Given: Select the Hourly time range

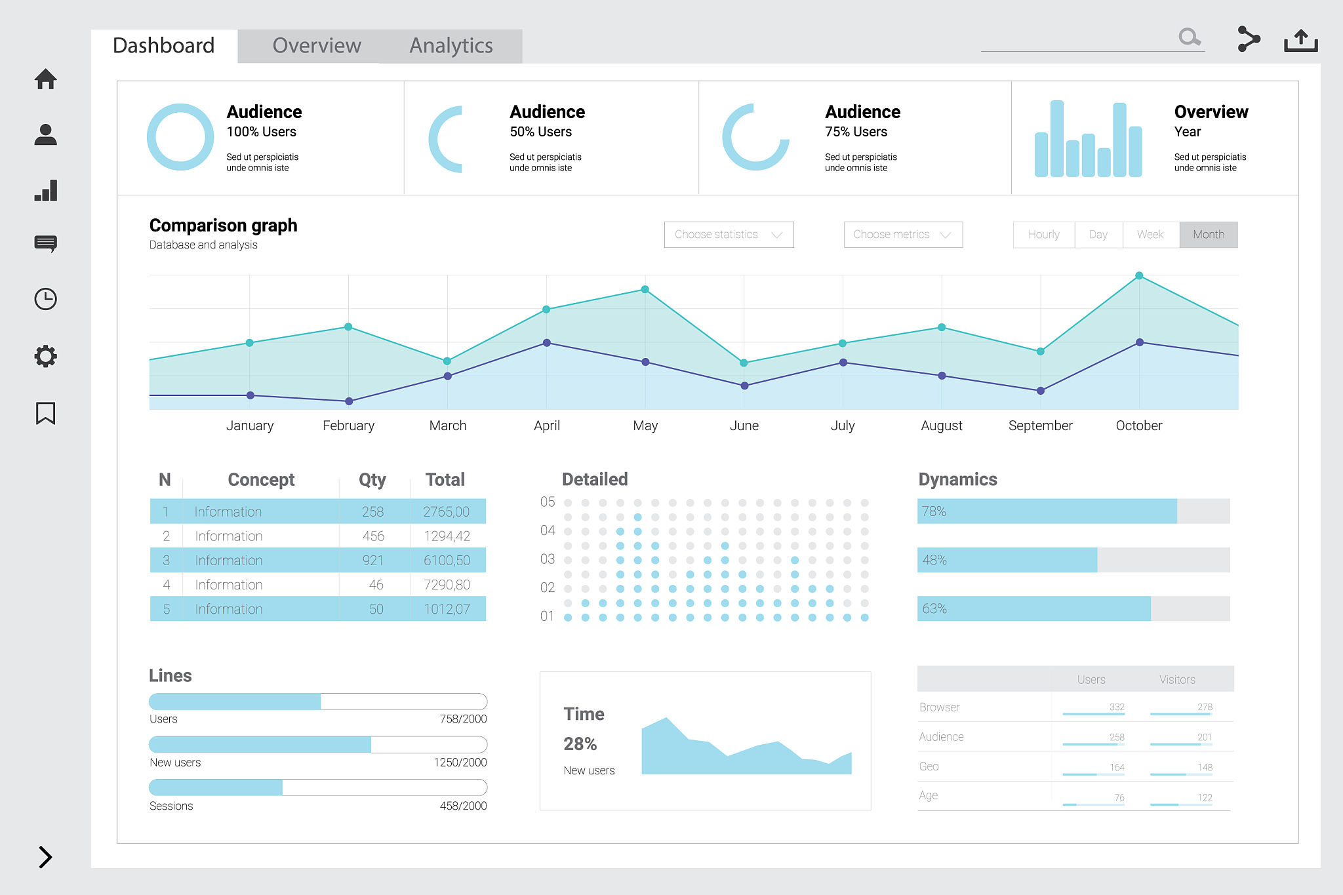Looking at the screenshot, I should point(1044,235).
